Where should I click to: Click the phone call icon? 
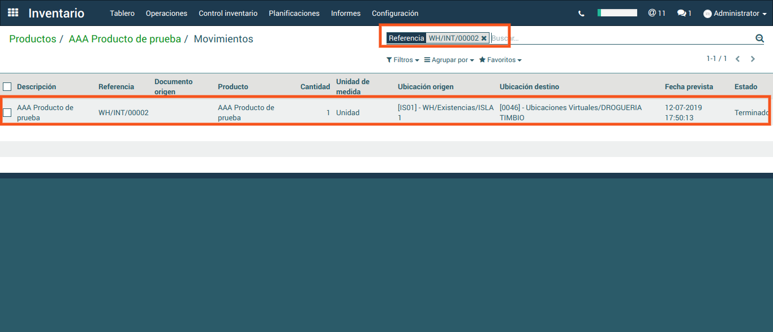click(x=581, y=14)
